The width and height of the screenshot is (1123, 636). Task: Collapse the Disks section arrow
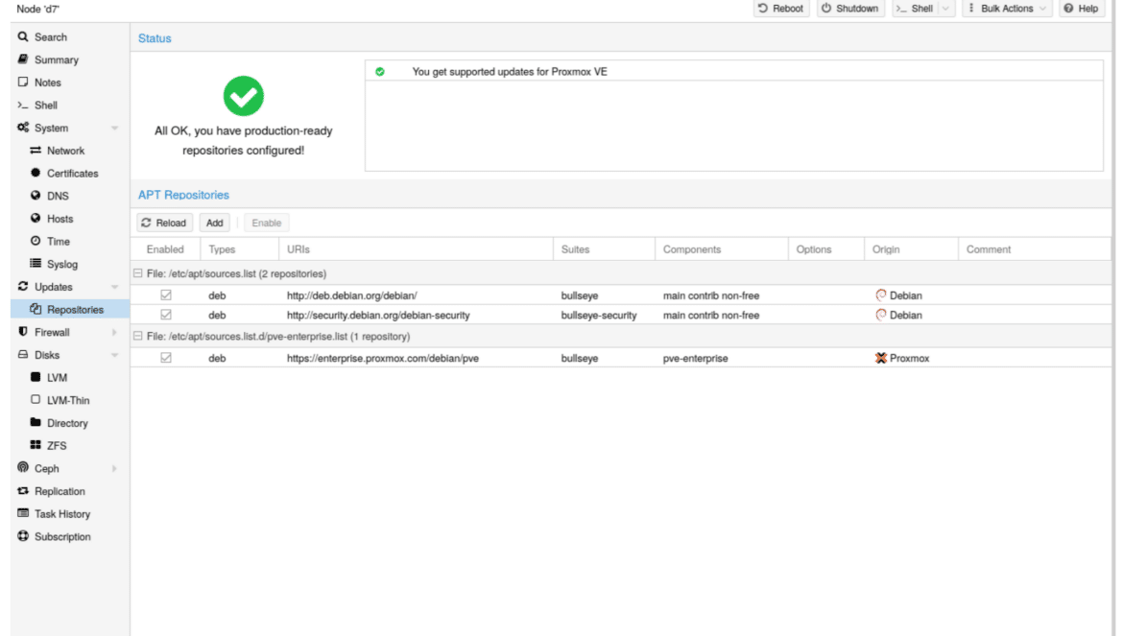[114, 355]
